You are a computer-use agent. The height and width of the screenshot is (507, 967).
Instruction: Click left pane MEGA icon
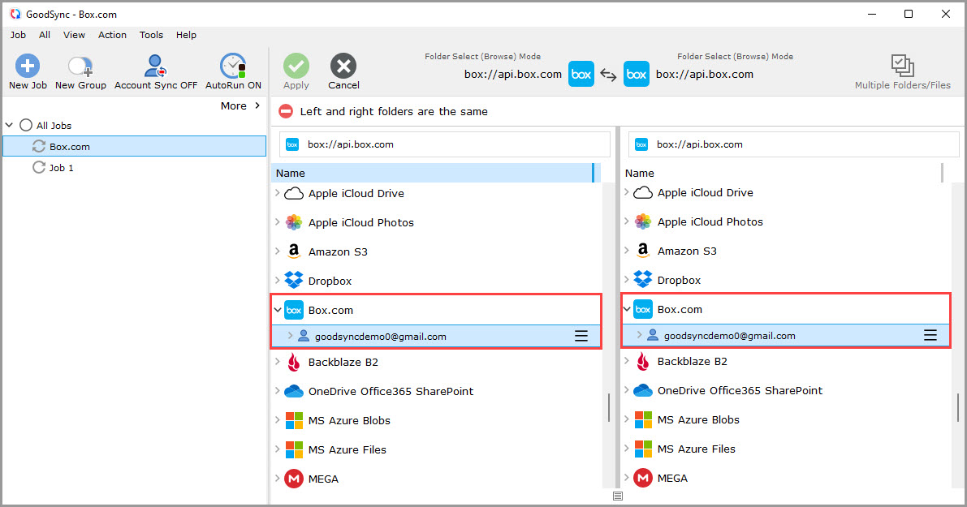coord(294,479)
